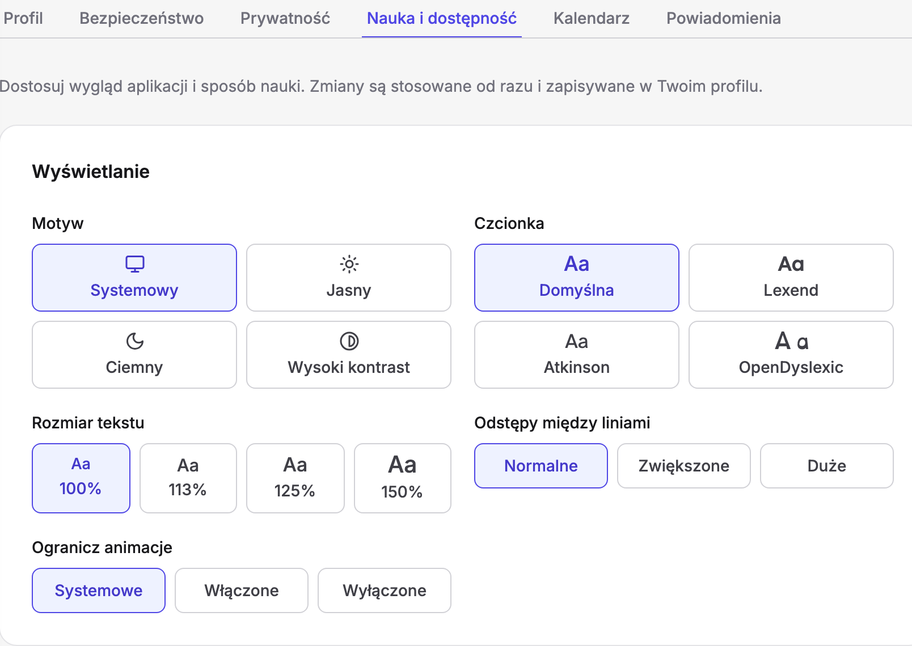Select the Jasny theme option
Screen dimensions: 912x646
[349, 278]
